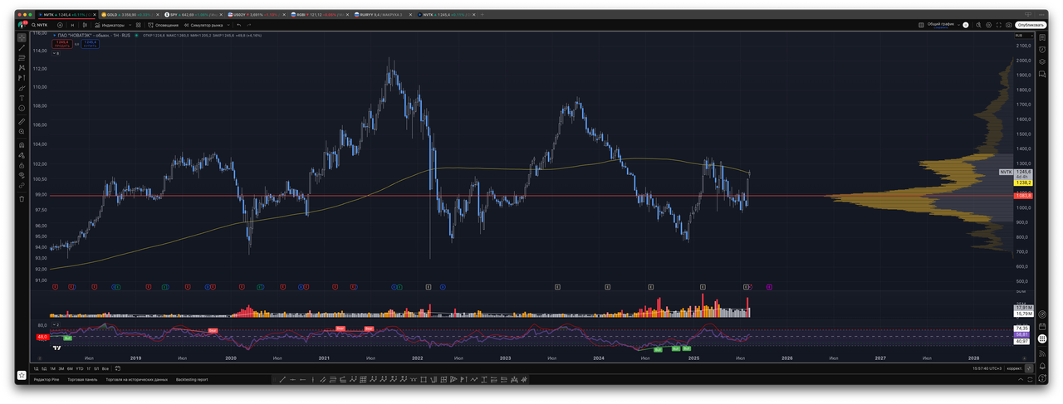Click the red Продать sell button
This screenshot has width=1063, height=404.
coord(63,44)
